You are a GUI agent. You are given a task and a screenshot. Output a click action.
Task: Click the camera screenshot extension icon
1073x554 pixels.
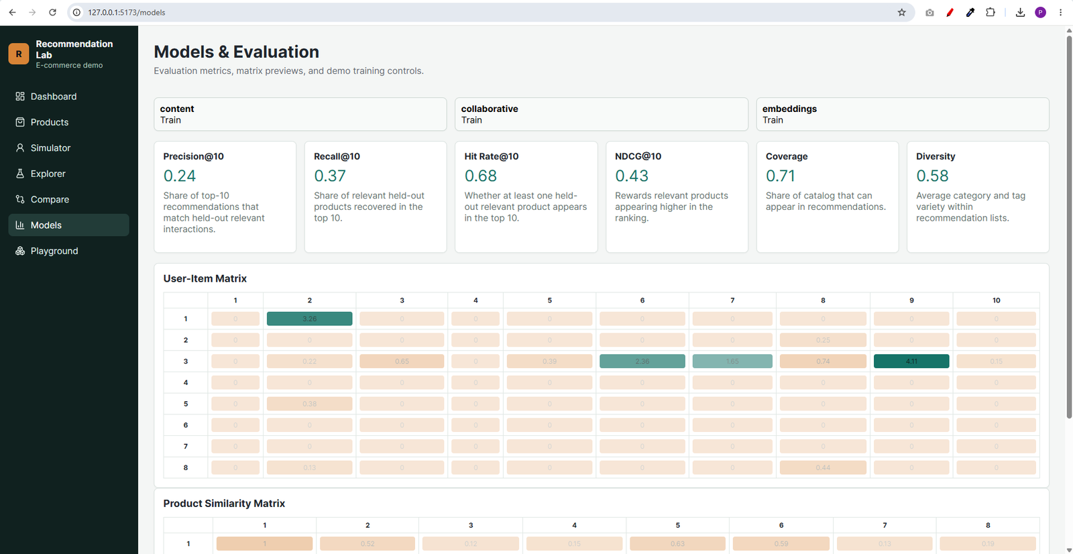point(929,12)
